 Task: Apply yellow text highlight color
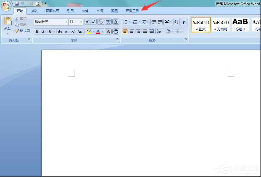(x=88, y=31)
